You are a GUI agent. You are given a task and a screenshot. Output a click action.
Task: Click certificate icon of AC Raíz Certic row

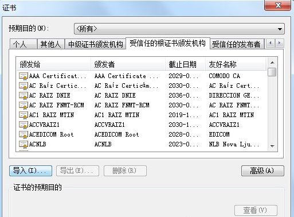(23, 86)
